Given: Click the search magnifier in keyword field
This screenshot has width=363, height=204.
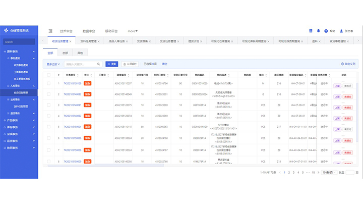Looking at the screenshot, I should coord(98,64).
